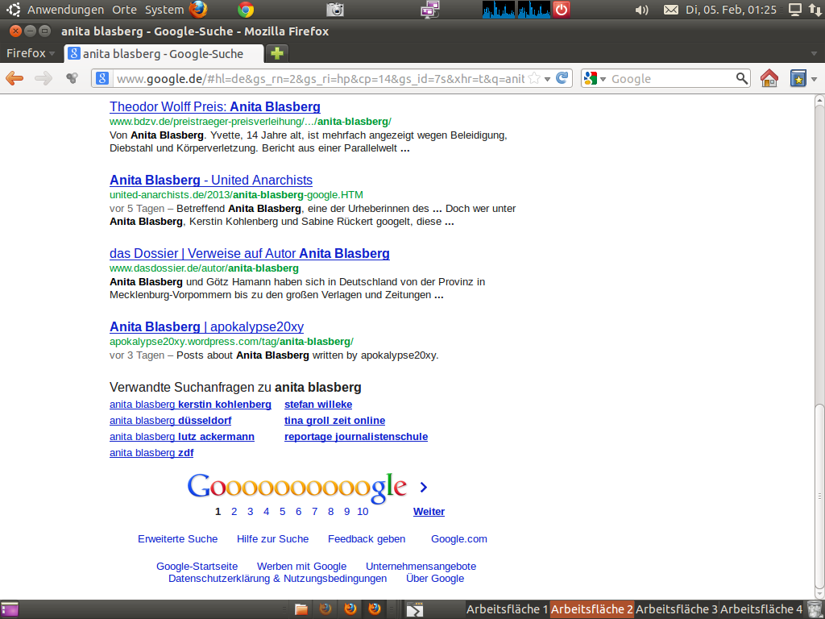Open the Firefox menu dropdown
The height and width of the screenshot is (619, 825).
coord(31,53)
